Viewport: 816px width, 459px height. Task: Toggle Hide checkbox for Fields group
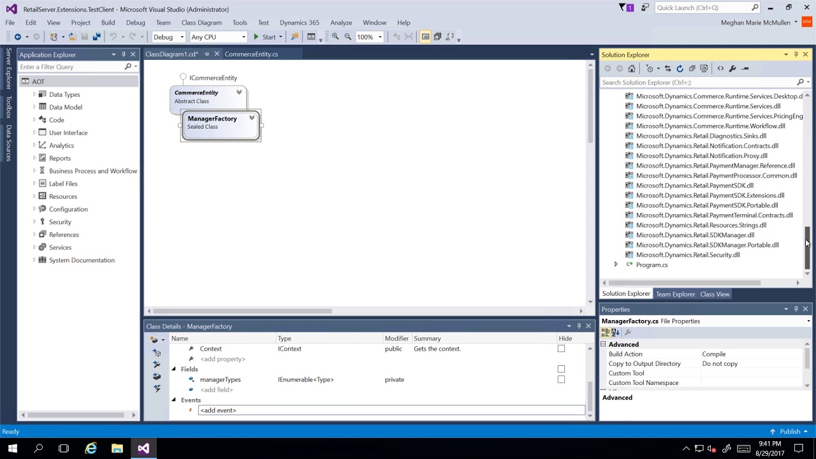point(561,369)
